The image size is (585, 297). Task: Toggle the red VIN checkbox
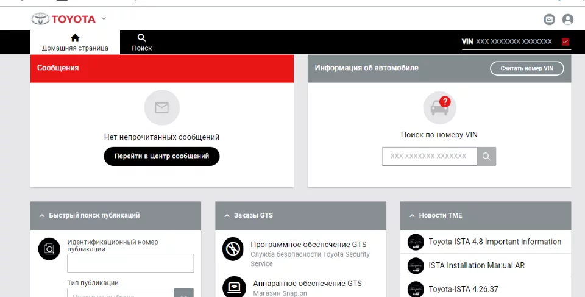click(x=565, y=42)
